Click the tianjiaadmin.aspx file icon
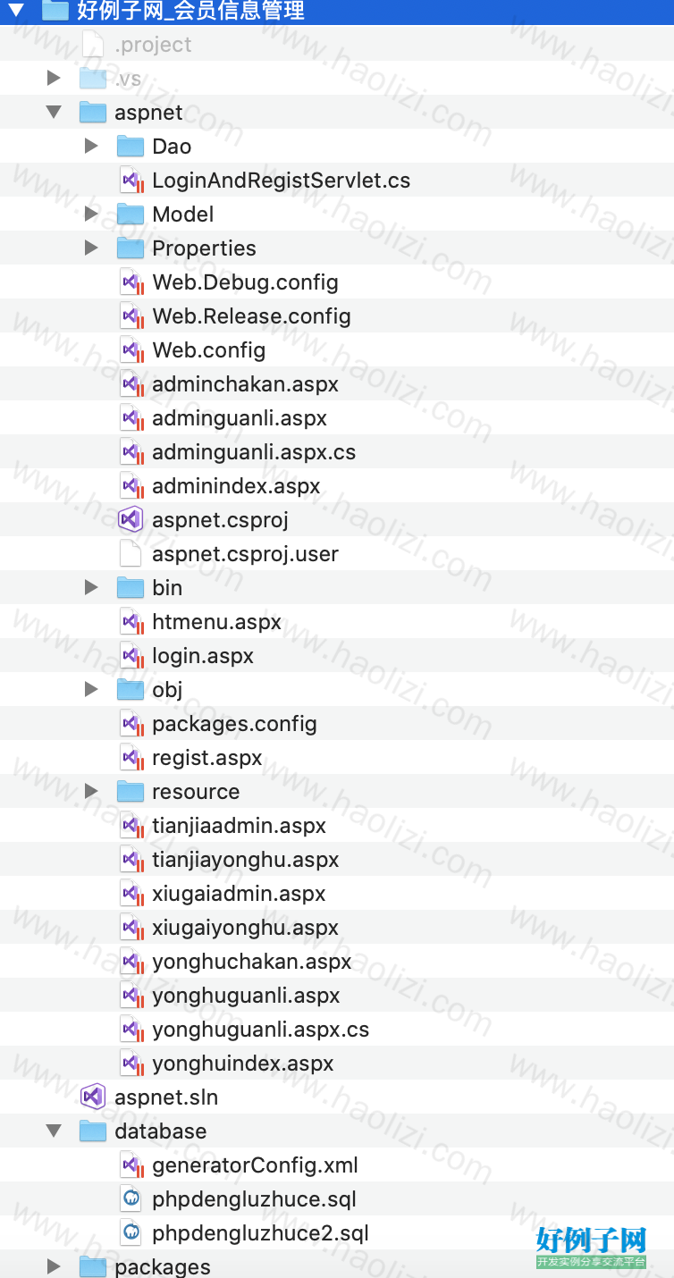Image resolution: width=674 pixels, height=1278 pixels. tap(131, 826)
